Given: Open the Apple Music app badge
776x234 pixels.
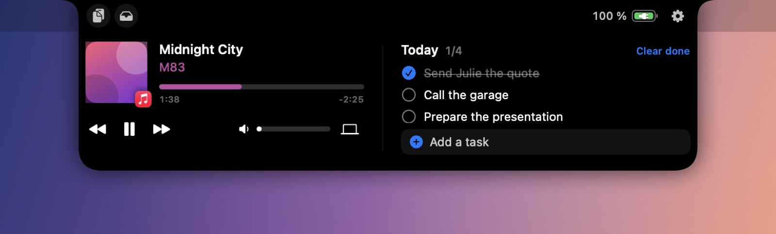Looking at the screenshot, I should [x=143, y=99].
